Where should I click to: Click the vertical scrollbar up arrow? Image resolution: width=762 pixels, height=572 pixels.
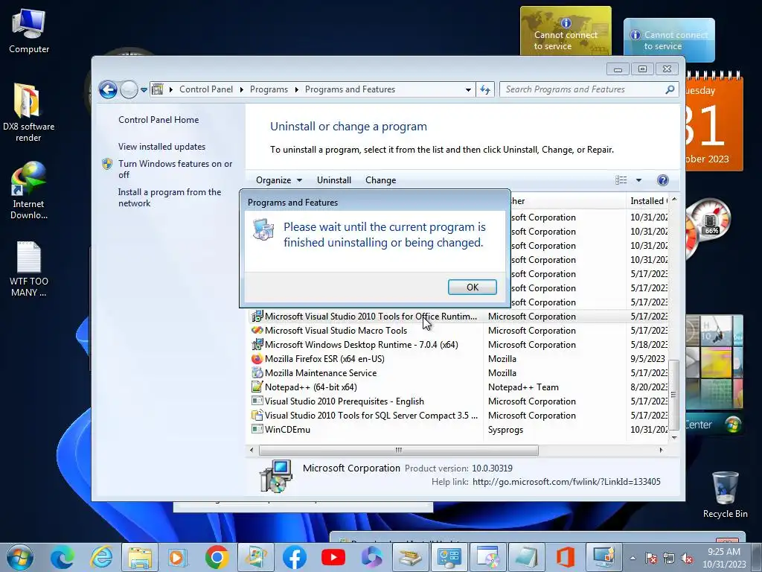(674, 200)
